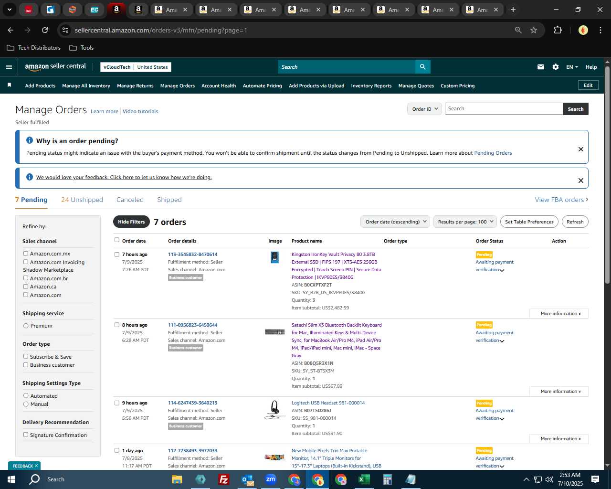Click Set Table Preferences button
This screenshot has width=611, height=489.
(x=529, y=222)
